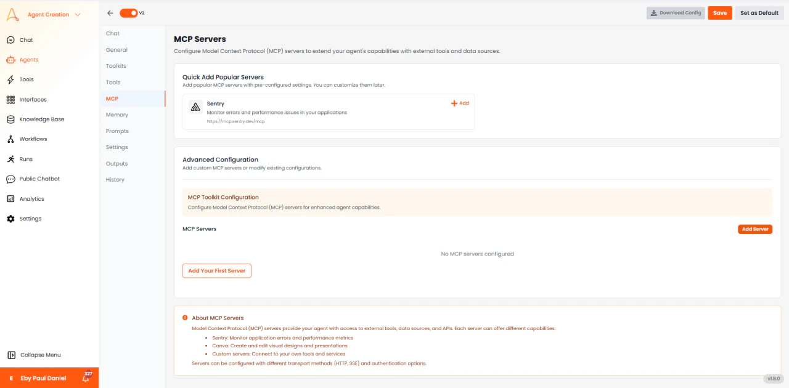The image size is (789, 388).
Task: Switch to the Memory tab
Action: [117, 115]
